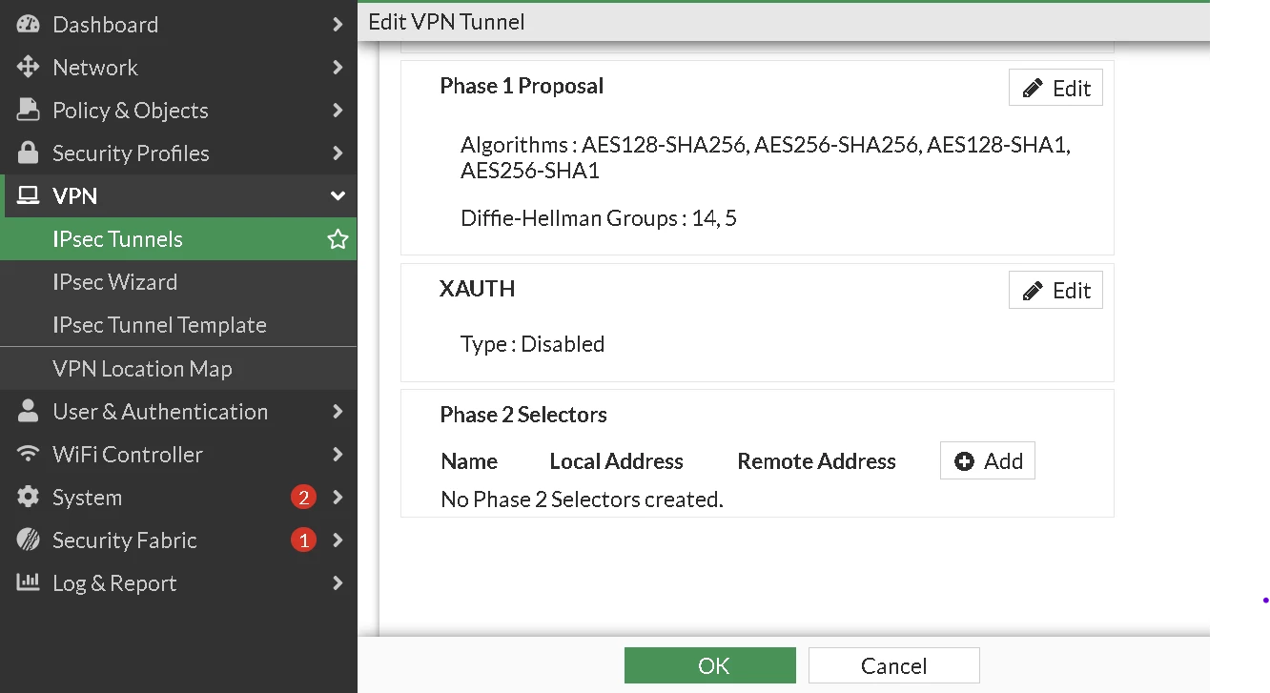Expand the System menu chevron
The image size is (1270, 693).
coord(338,498)
